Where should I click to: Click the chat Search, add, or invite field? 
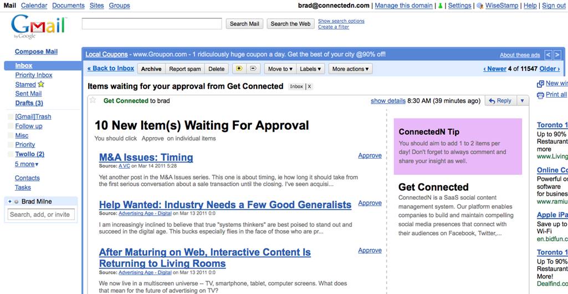click(41, 214)
